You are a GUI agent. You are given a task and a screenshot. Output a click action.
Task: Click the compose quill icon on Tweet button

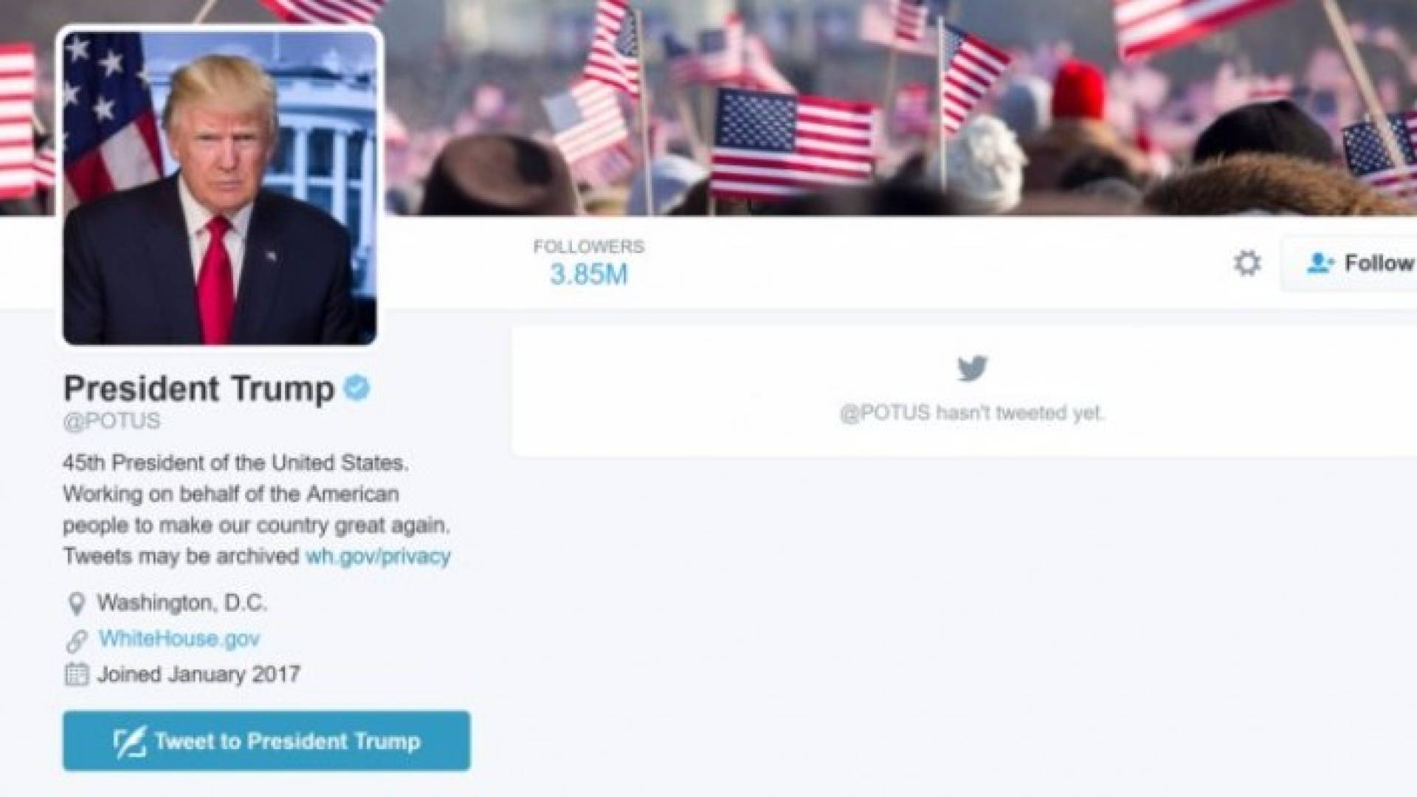[130, 742]
